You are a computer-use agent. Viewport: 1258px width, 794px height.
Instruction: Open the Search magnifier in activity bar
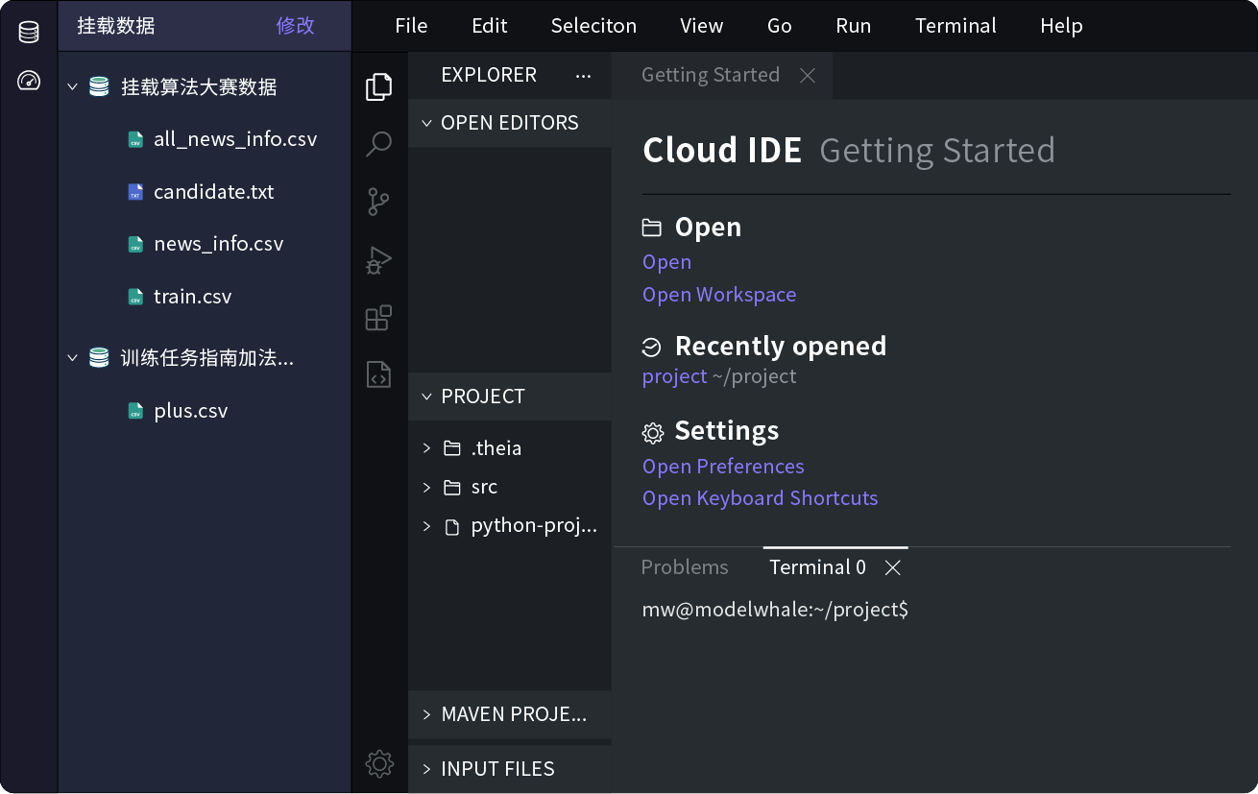point(379,144)
